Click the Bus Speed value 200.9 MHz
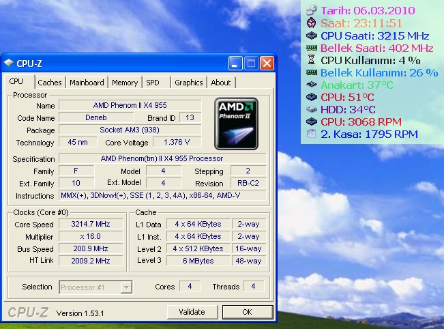Viewport: 444px width, 329px height. click(x=91, y=248)
